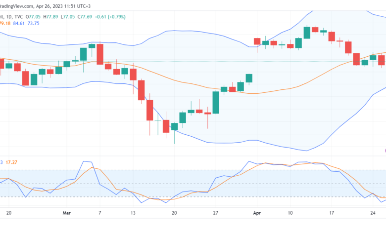The height and width of the screenshot is (232, 386).
Task: Click the close price value C77.69
Action: point(85,17)
